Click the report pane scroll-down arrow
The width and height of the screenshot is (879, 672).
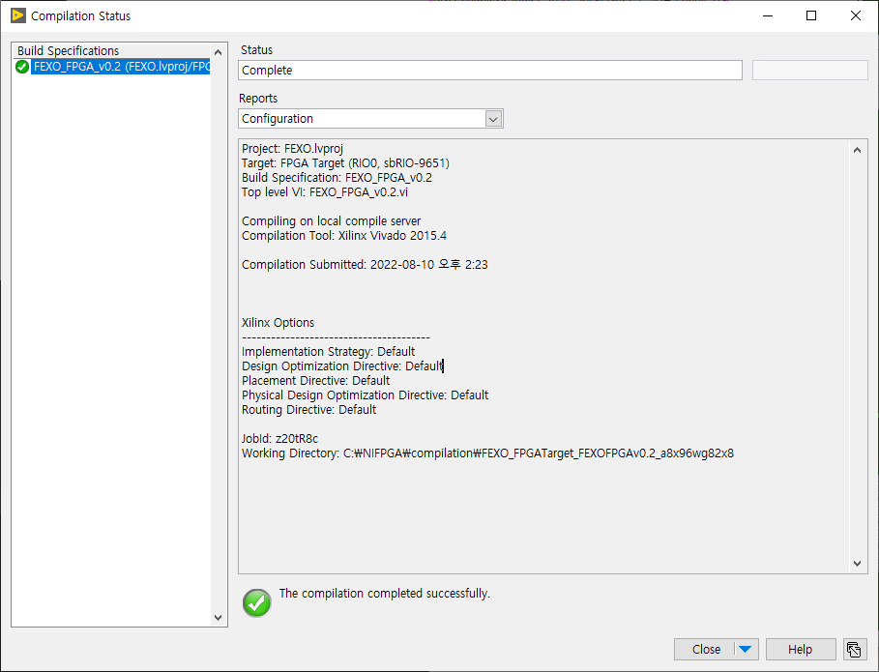(x=857, y=564)
